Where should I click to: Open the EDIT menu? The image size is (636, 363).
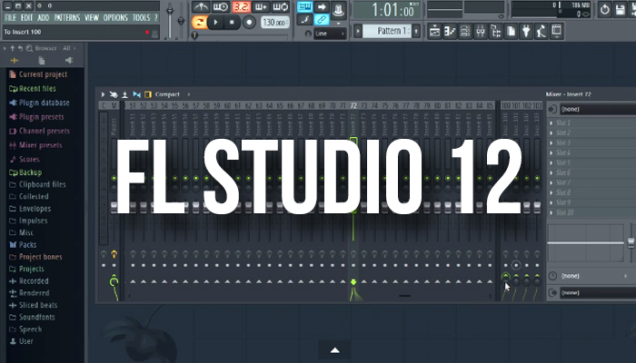(x=26, y=18)
